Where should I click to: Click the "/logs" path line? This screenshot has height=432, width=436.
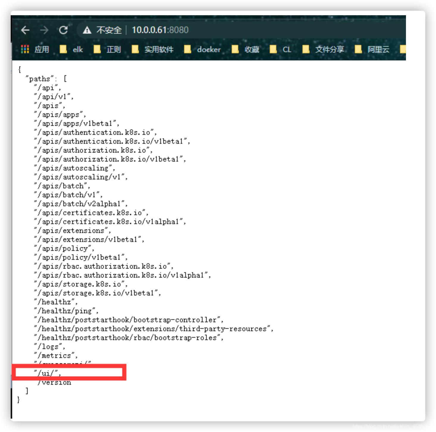pyautogui.click(x=50, y=347)
